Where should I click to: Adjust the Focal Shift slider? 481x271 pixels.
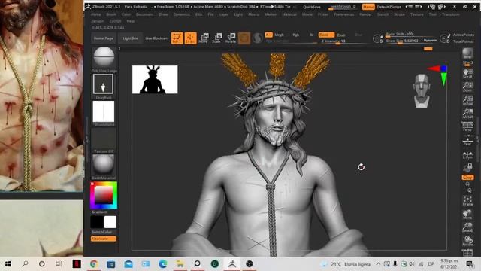tap(411, 35)
